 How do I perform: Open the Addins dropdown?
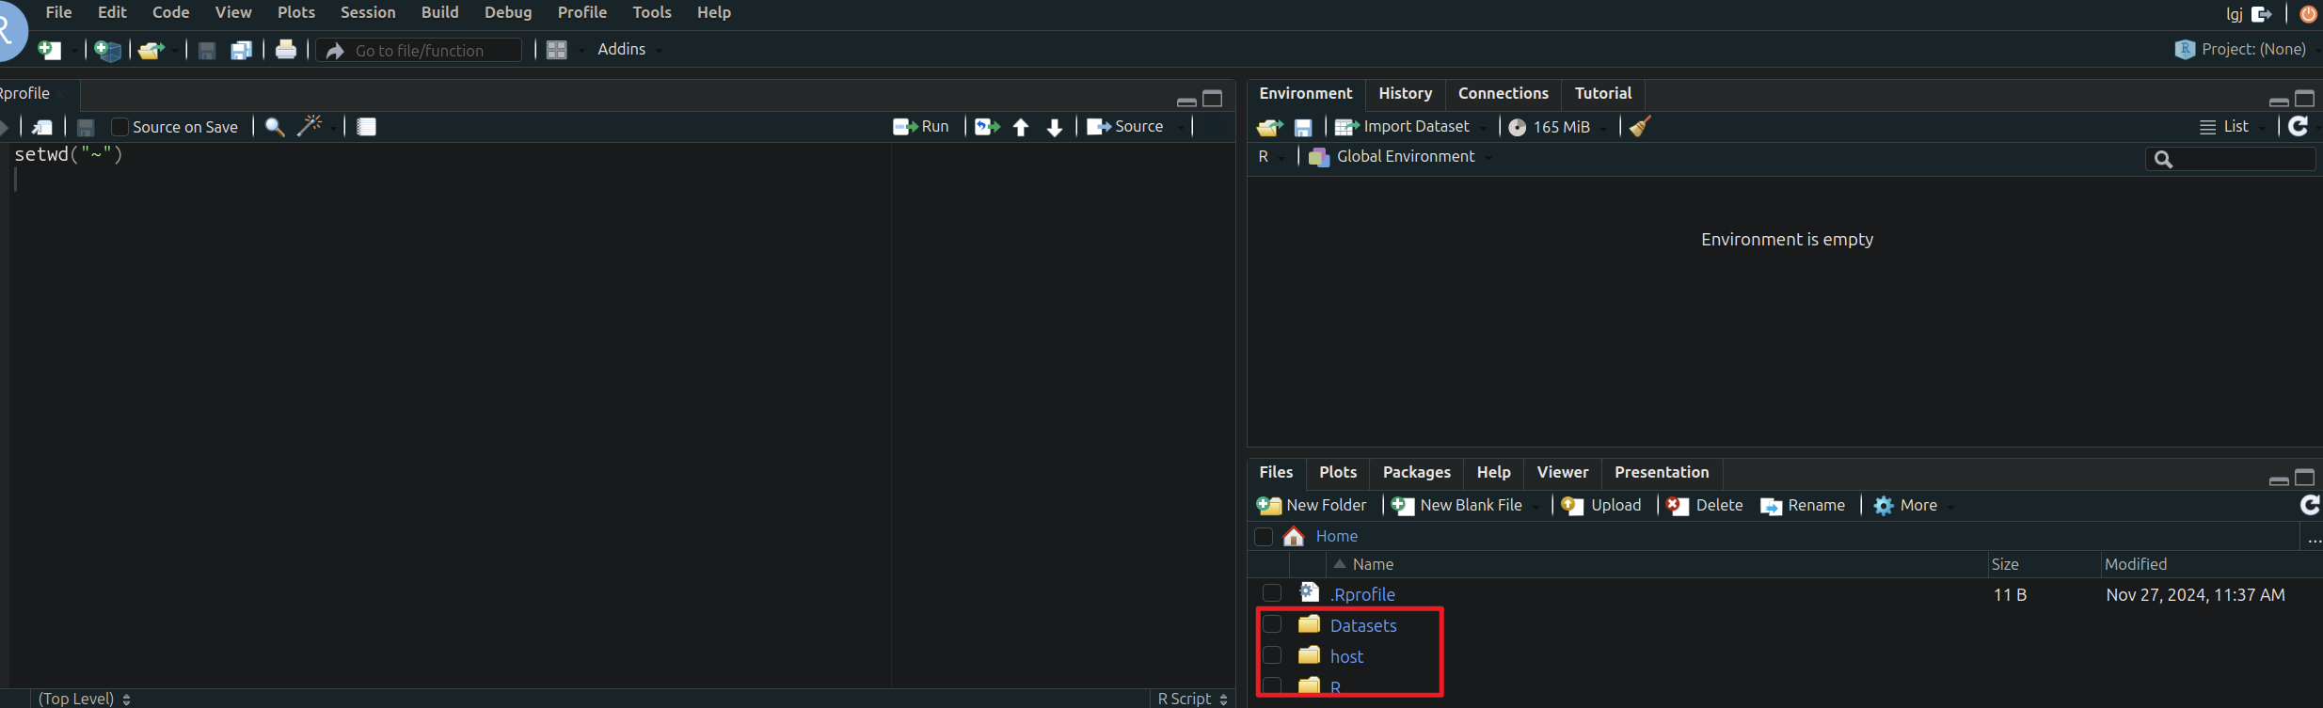point(629,49)
